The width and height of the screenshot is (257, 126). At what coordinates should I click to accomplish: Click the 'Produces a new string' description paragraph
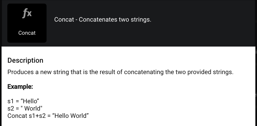[x=120, y=72]
